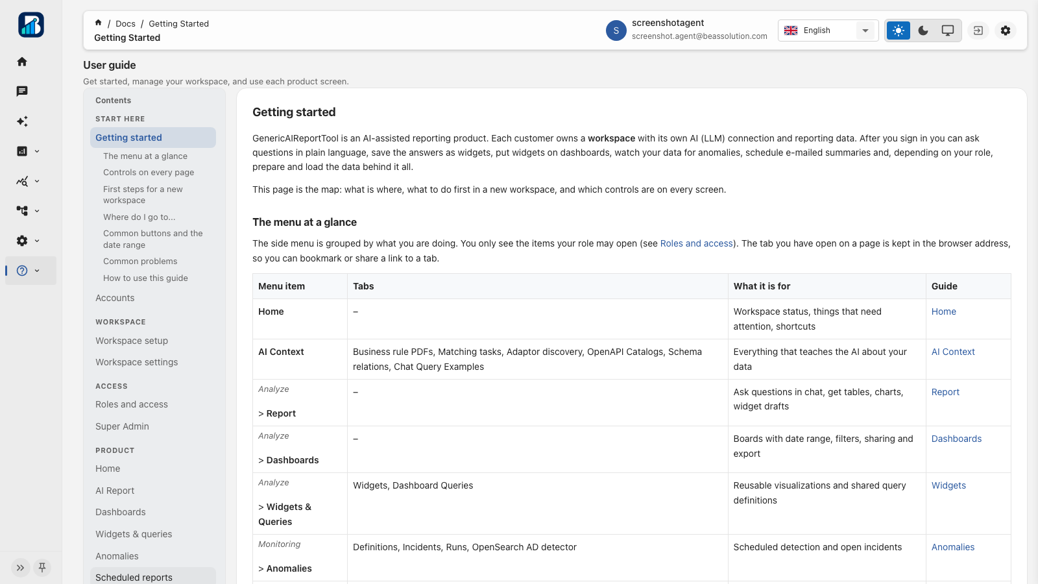1038x584 pixels.
Task: Expand chevron next to sidebar gear icon
Action: (37, 241)
